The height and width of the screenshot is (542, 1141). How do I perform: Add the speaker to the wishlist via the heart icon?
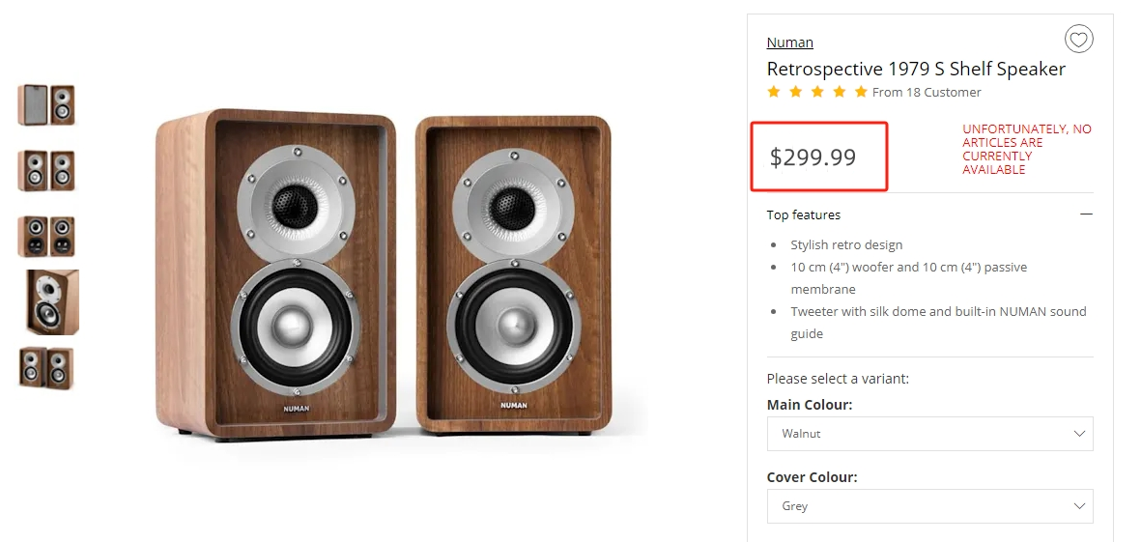pos(1078,40)
